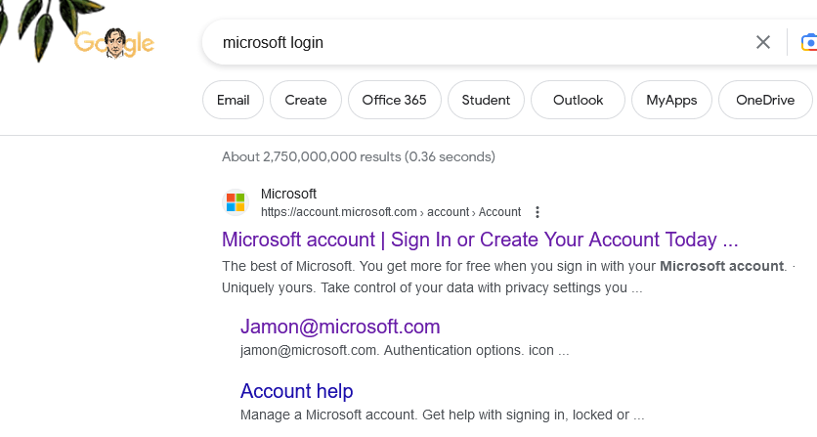Click the Microsoft site name

288,194
